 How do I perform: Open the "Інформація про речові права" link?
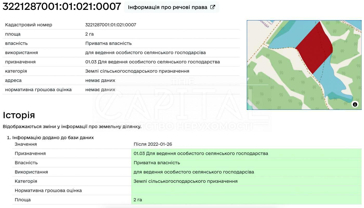click(167, 7)
